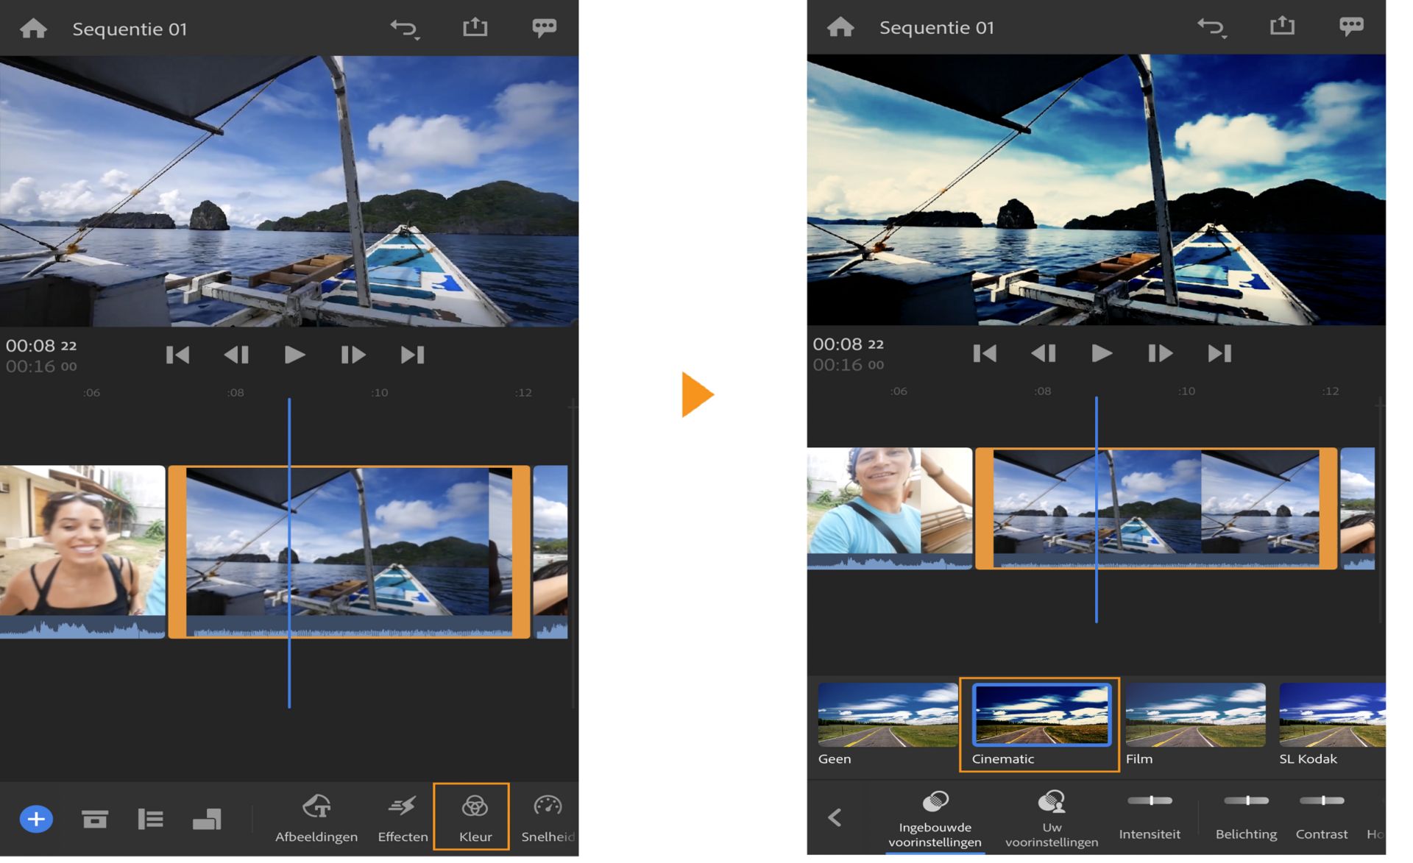Select the Cinematic color preset
Viewport: 1413px width, 863px height.
coord(1041,715)
